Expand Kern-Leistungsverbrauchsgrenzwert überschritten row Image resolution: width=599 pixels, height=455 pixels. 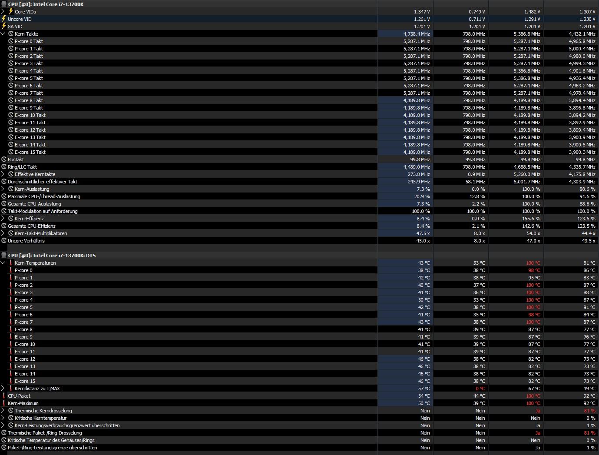(x=3, y=425)
